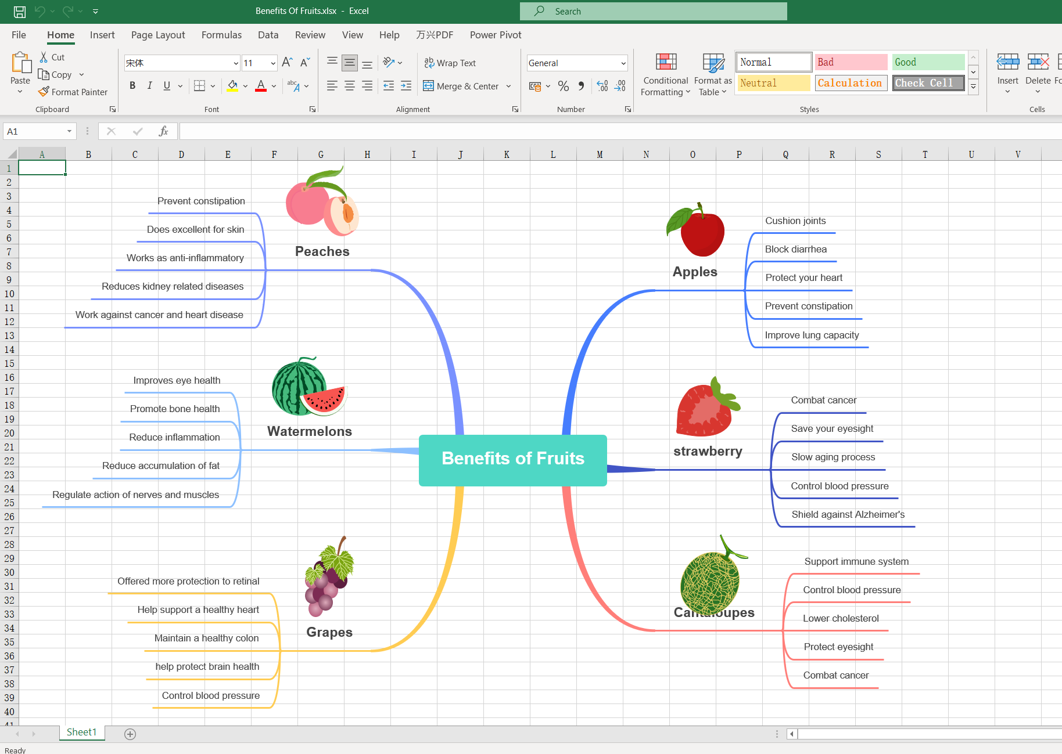This screenshot has width=1062, height=754.
Task: Click the Comma Style icon
Action: tap(581, 86)
